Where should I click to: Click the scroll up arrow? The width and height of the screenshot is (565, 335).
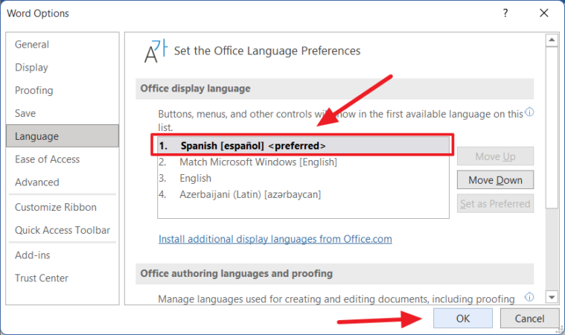pyautogui.click(x=552, y=40)
